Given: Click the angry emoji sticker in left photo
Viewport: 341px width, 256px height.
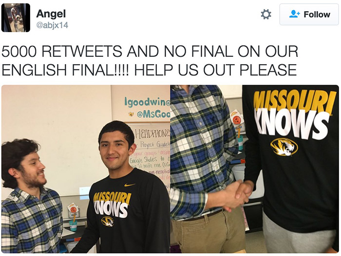Looking at the screenshot, I should pos(73,209).
